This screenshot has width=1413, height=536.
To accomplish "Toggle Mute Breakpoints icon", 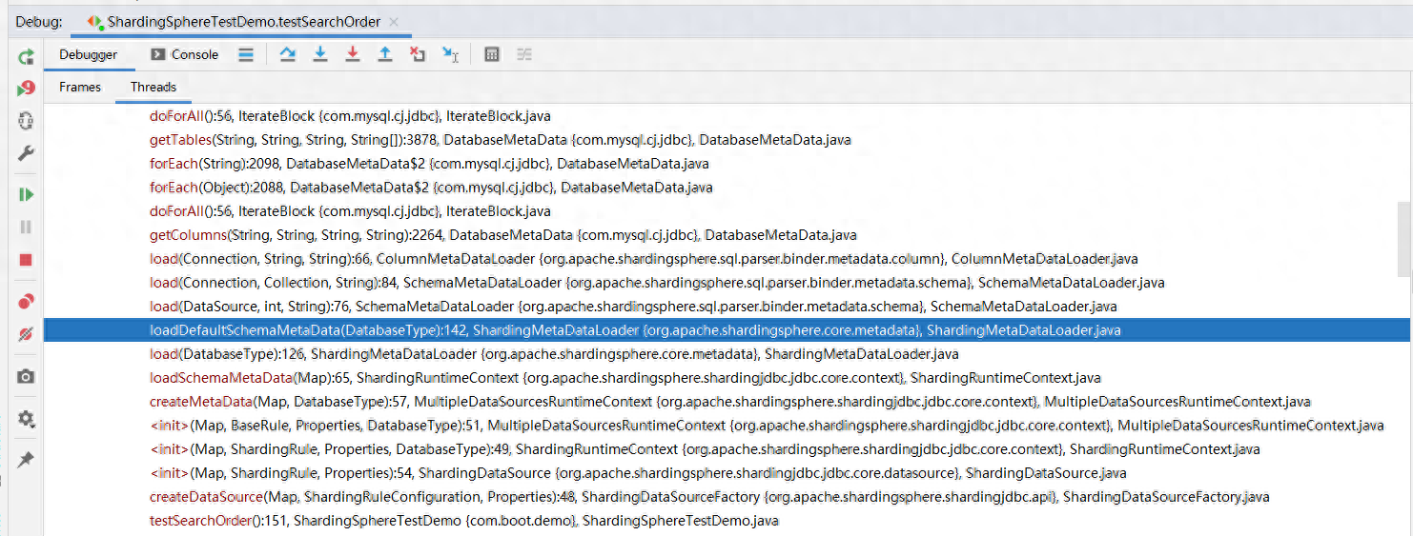I will coord(26,334).
